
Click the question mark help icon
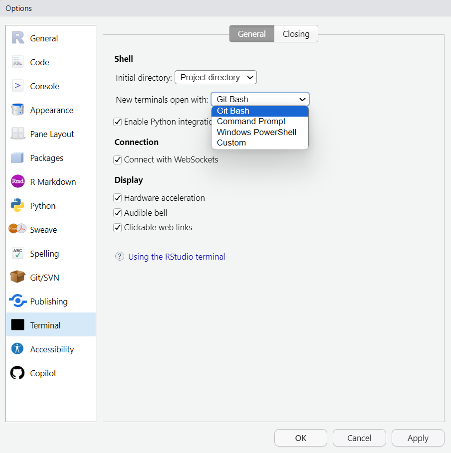120,256
